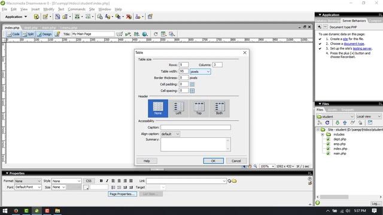
Task: Open the File menu
Action: tap(4, 10)
